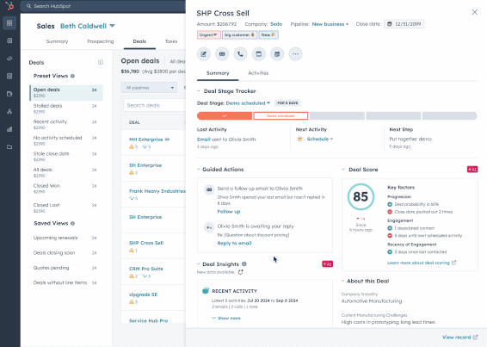Expand Show more in Recent Activity
487x347 pixels.
point(226,318)
